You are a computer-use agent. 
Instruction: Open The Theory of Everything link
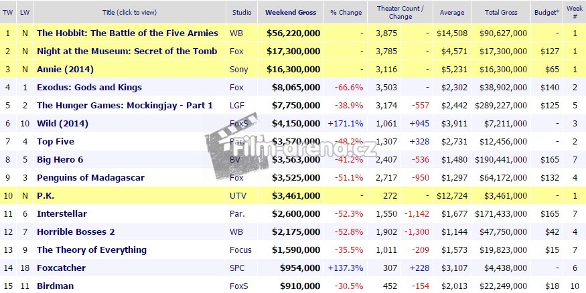92,250
